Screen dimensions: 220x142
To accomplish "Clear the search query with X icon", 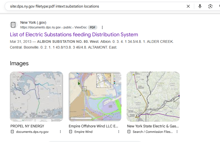I will click(188, 6).
